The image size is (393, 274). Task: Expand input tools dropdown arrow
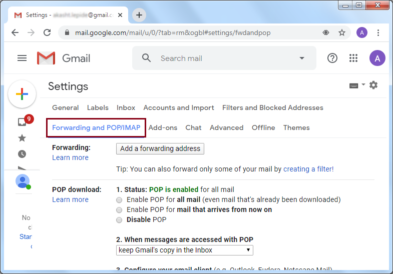[x=363, y=84]
